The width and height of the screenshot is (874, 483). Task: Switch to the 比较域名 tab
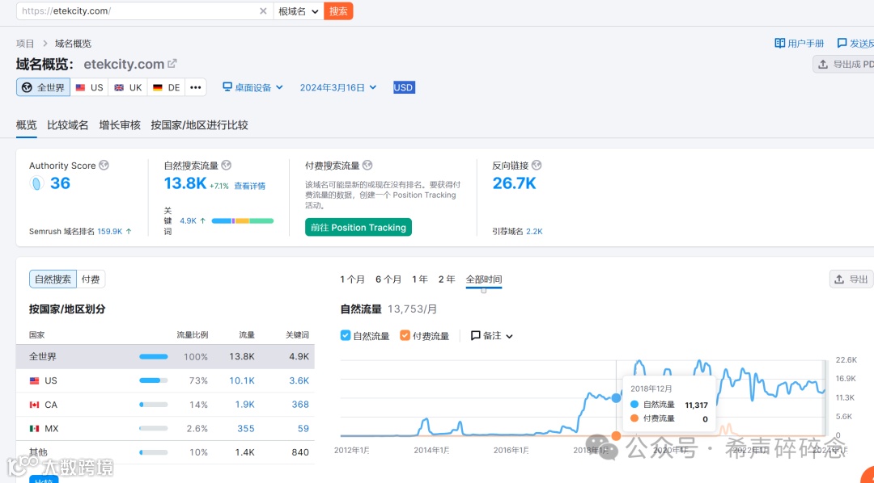click(68, 125)
